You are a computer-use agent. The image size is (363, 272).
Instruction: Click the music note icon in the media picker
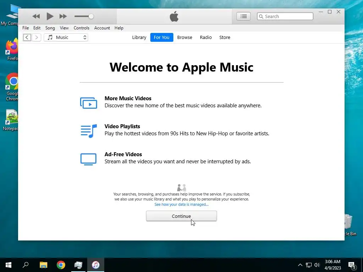coord(50,37)
